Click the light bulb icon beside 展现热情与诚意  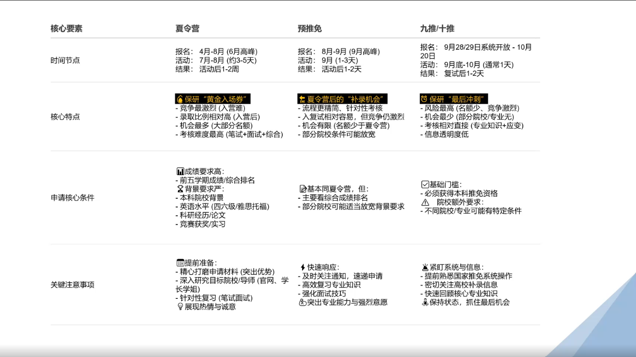[x=180, y=307]
